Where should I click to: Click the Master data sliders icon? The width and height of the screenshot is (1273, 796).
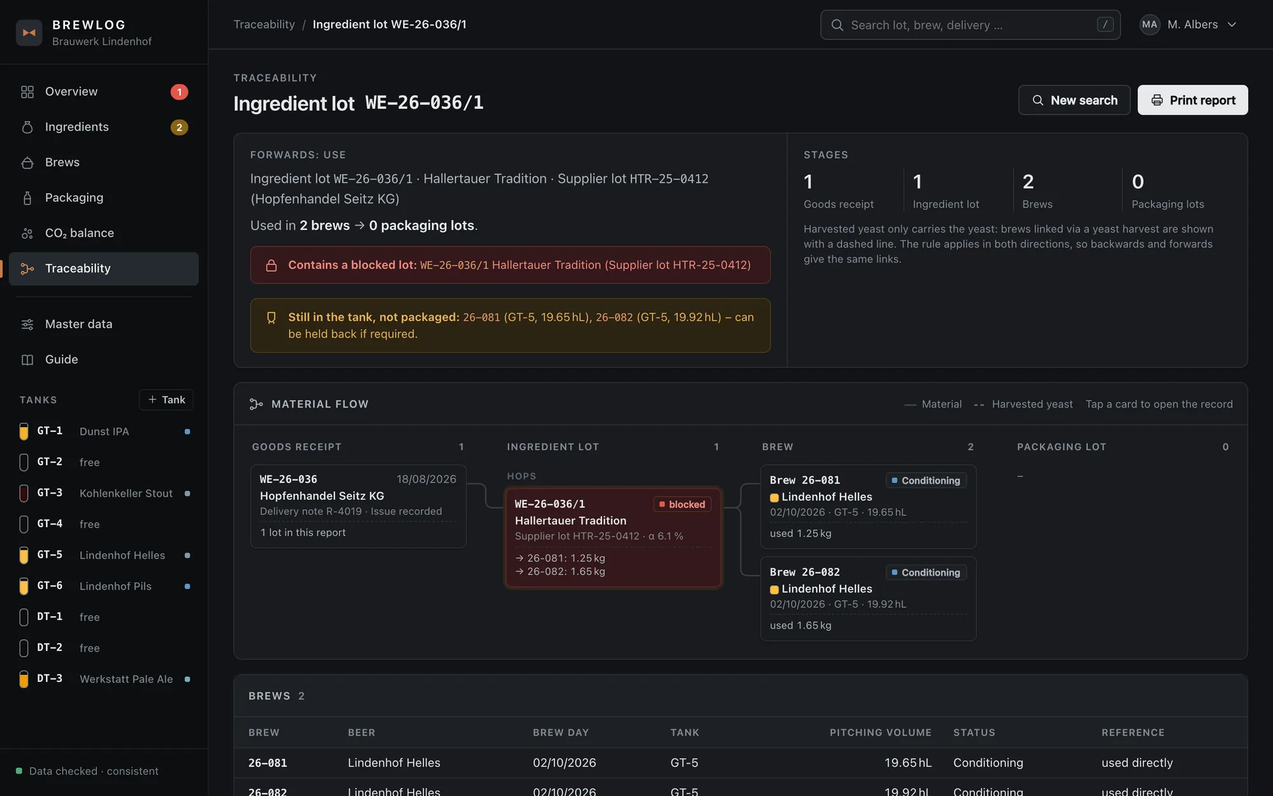[x=27, y=324]
